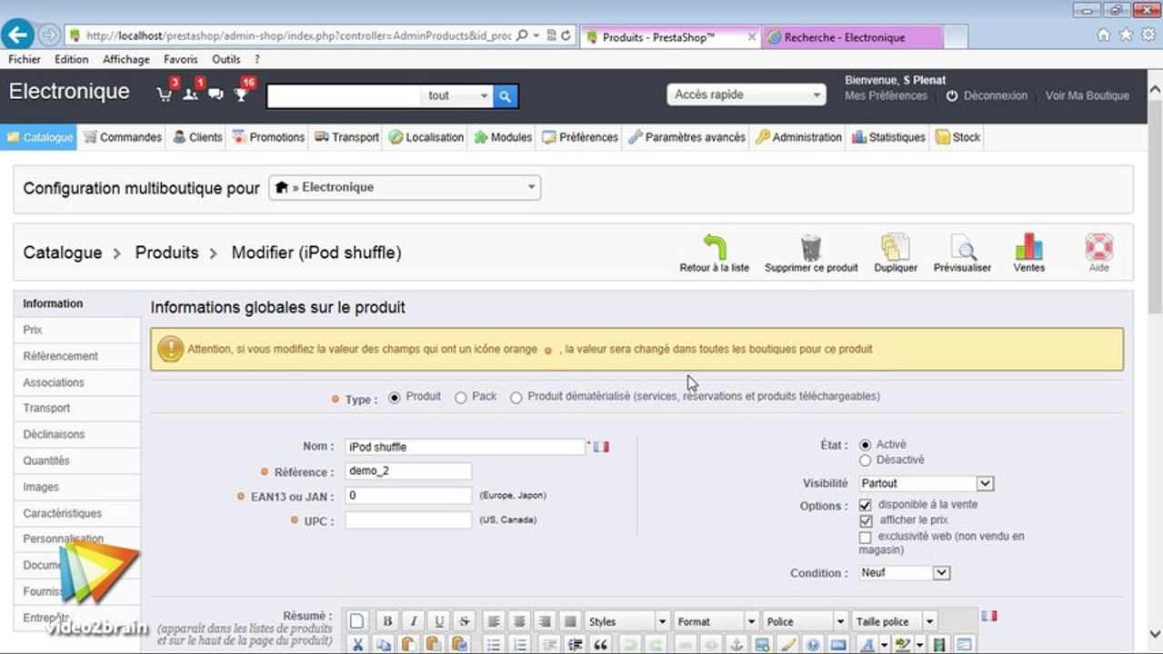Select the Produit type radio button

pyautogui.click(x=395, y=397)
